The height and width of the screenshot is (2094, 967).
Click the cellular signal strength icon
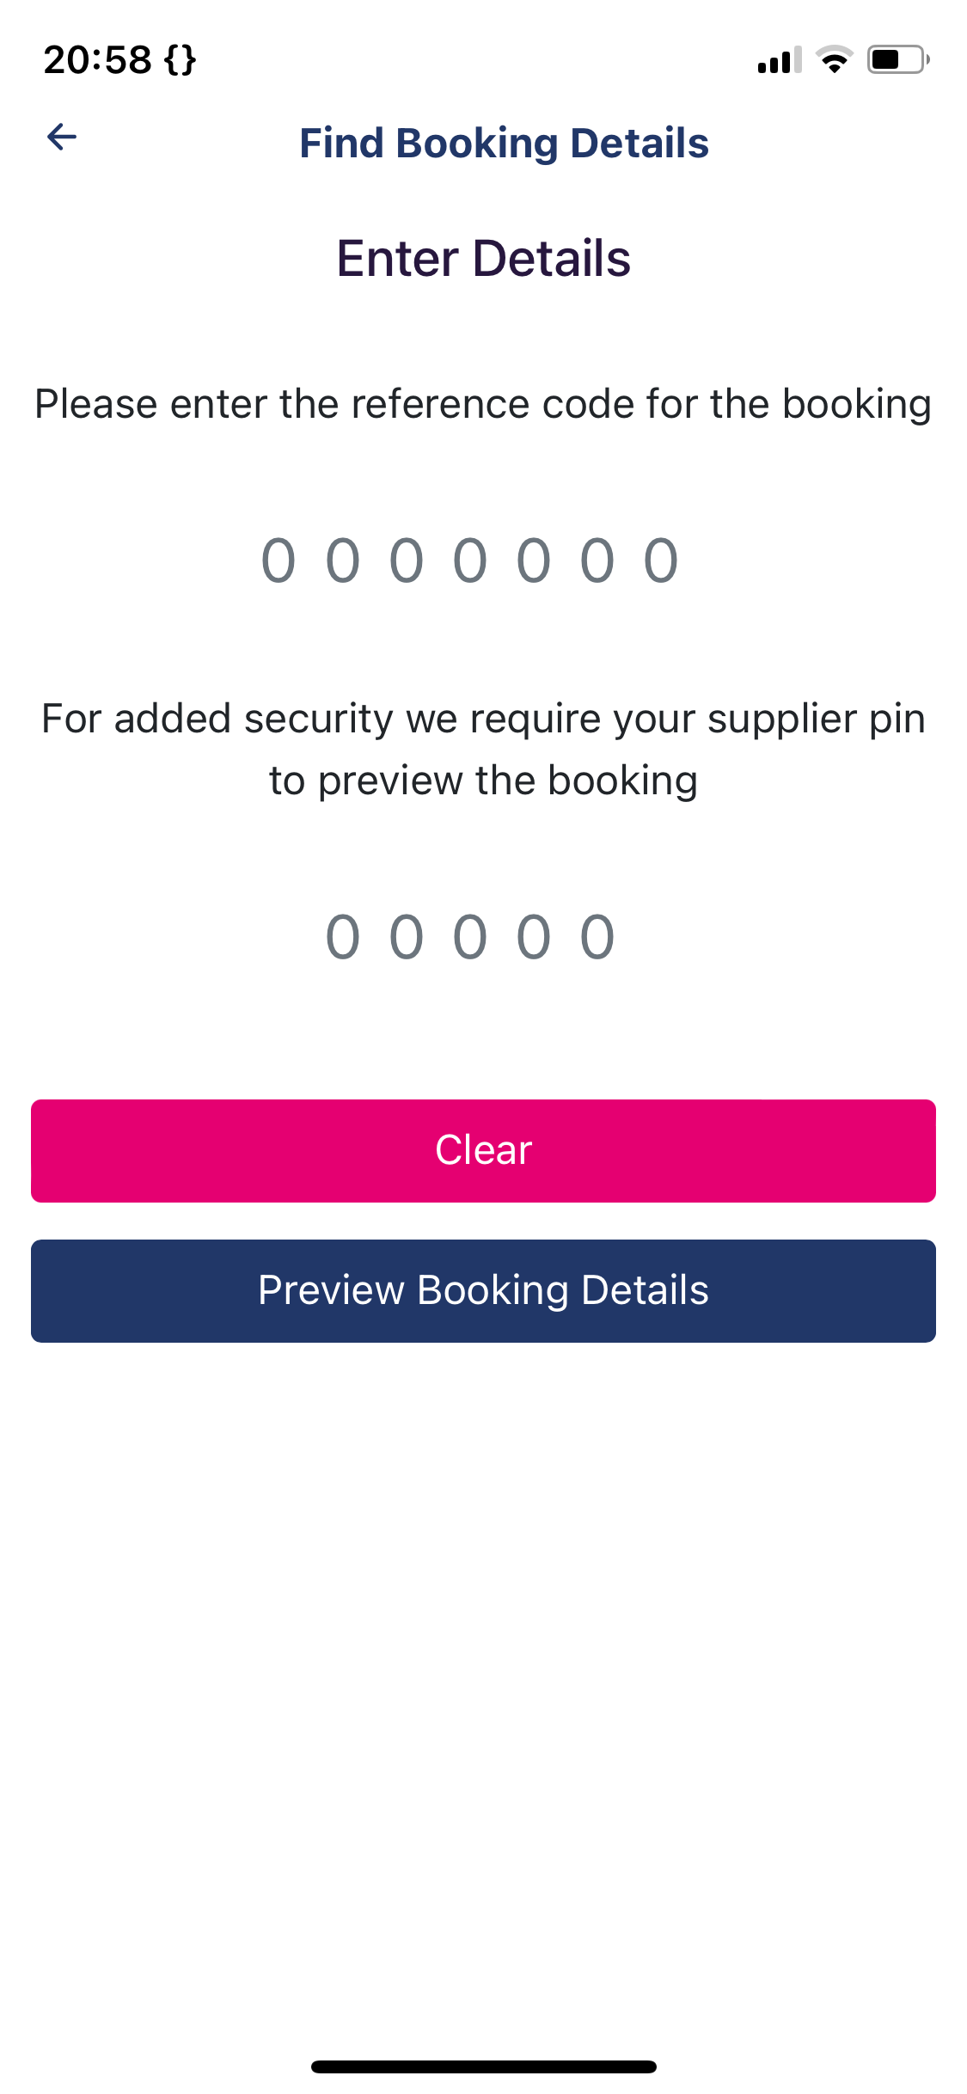click(x=779, y=60)
